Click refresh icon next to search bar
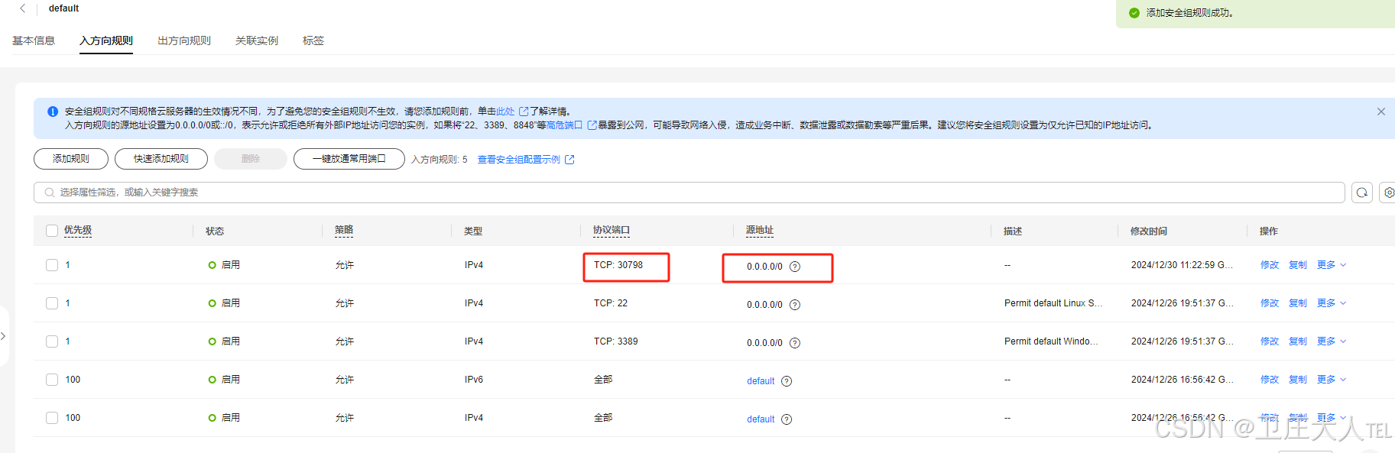This screenshot has height=453, width=1395. 1361,193
